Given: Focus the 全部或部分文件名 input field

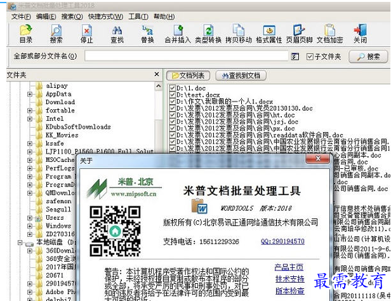Looking at the screenshot, I should (186, 56).
